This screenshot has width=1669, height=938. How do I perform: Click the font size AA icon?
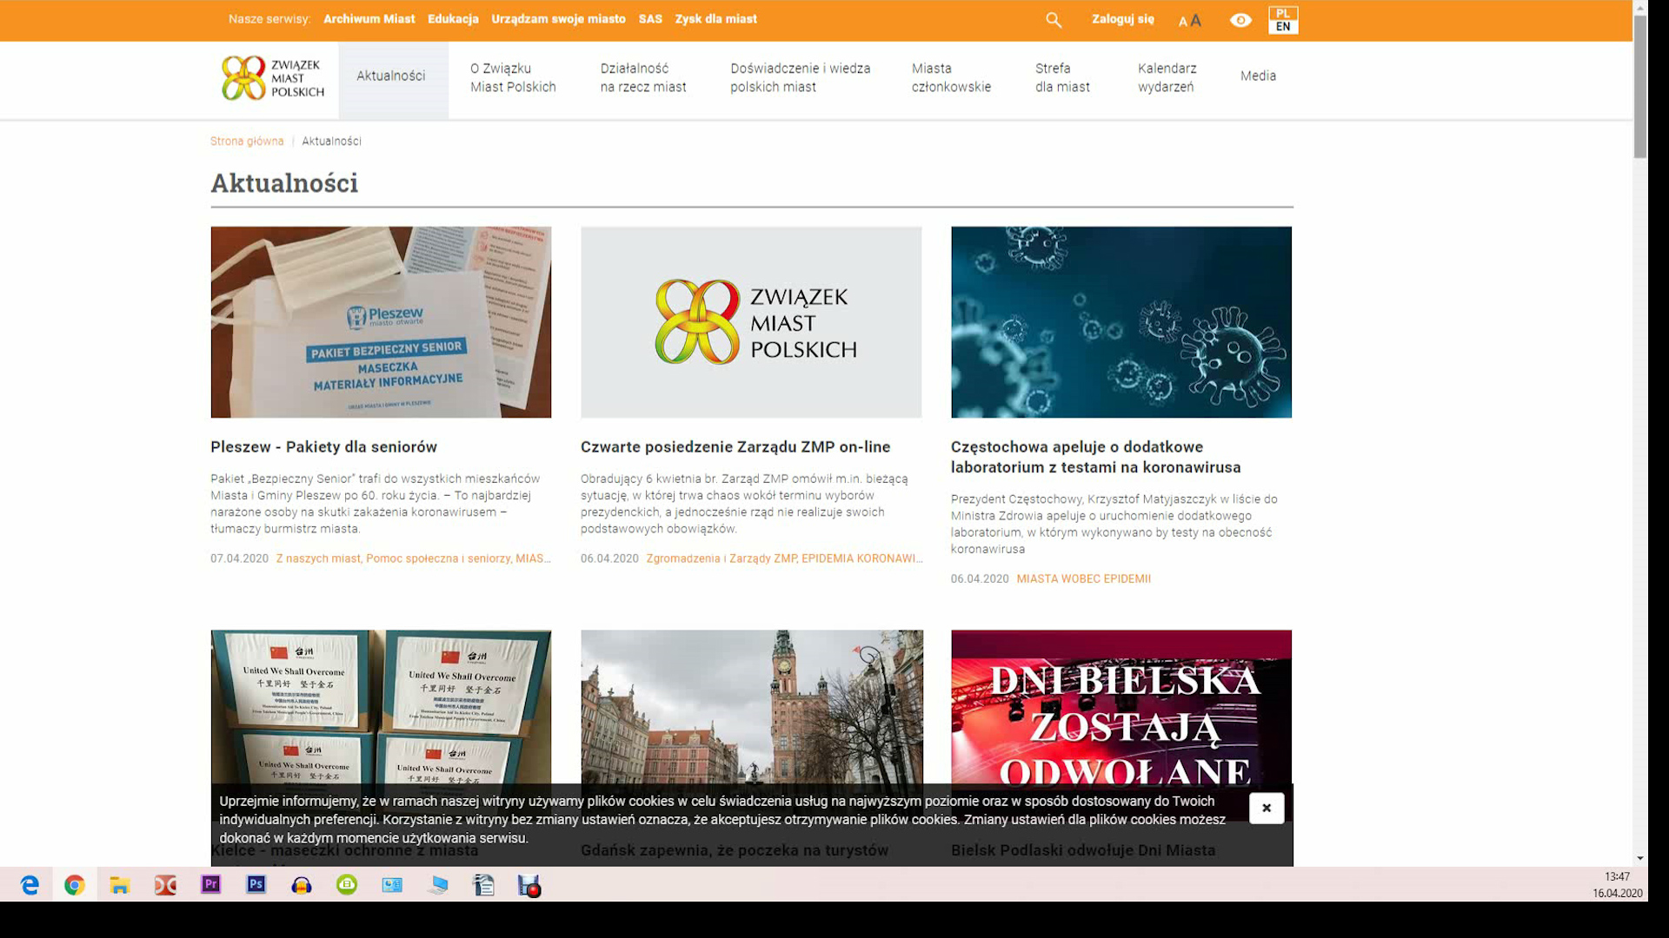coord(1190,20)
